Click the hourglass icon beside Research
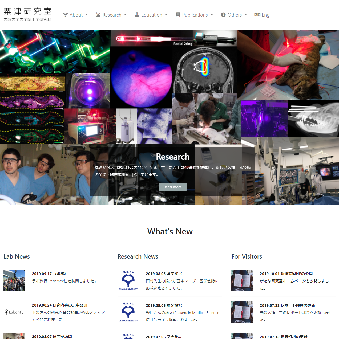The image size is (339, 339). [x=98, y=15]
